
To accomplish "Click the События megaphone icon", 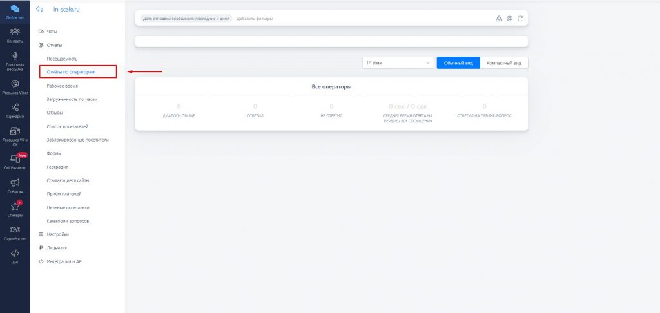I will 15,183.
